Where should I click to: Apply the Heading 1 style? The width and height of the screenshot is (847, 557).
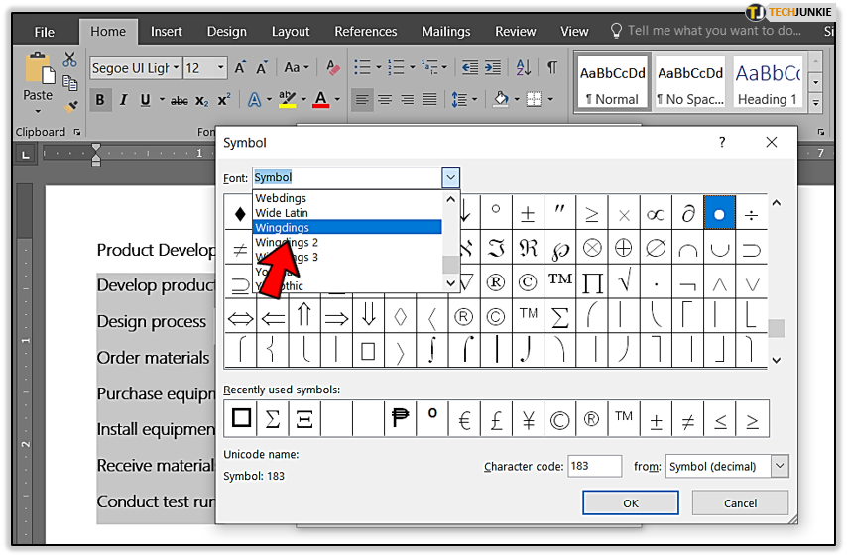(767, 82)
